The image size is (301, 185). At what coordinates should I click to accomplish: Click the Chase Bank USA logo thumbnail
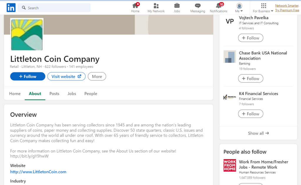click(x=230, y=57)
